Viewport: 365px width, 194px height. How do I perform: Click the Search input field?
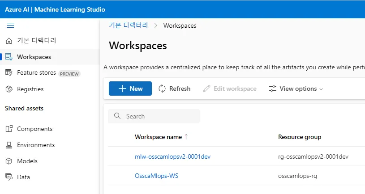point(154,116)
